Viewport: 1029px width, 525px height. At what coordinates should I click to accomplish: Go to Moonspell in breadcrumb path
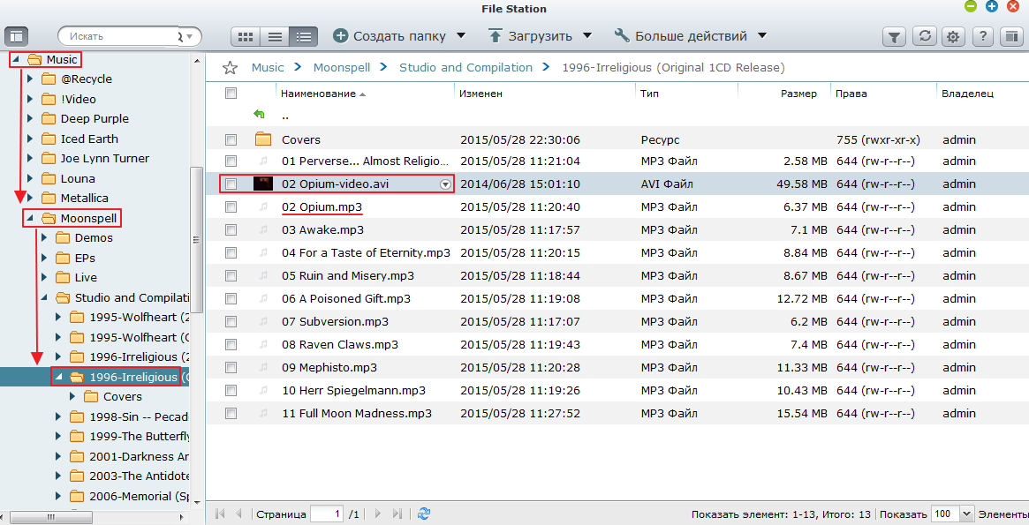coord(342,68)
